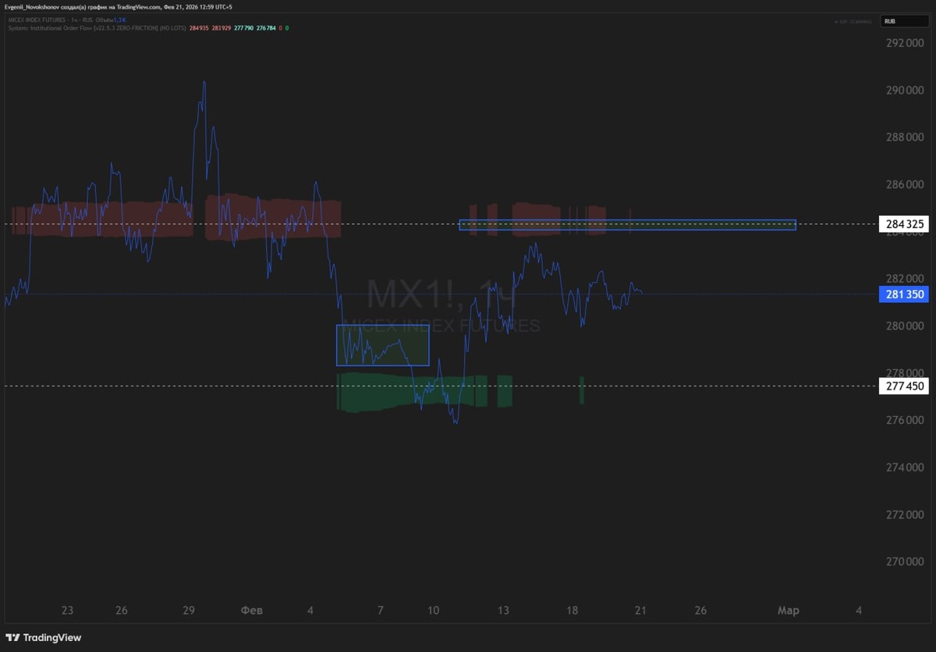Click the 270 000 price axis label
This screenshot has height=652, width=936.
(x=903, y=562)
